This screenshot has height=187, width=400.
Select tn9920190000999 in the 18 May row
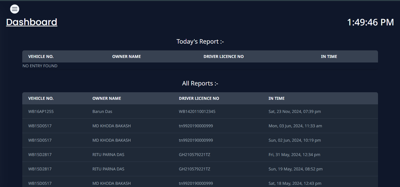pyautogui.click(x=196, y=183)
